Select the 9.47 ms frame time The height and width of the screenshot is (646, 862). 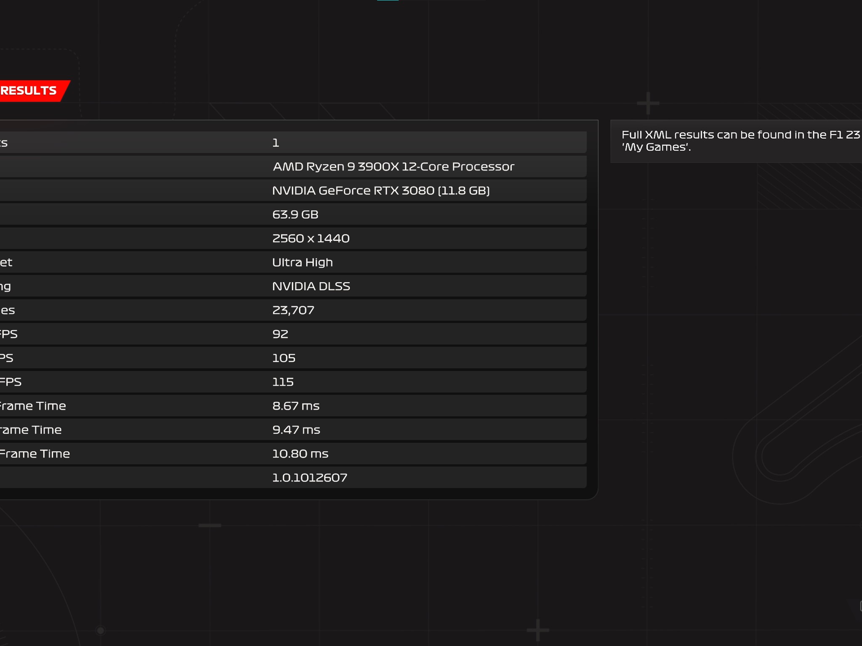pos(296,430)
